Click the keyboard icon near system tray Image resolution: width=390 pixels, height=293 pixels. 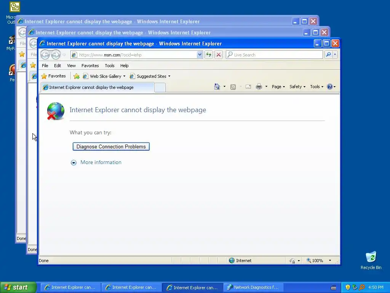(x=334, y=288)
